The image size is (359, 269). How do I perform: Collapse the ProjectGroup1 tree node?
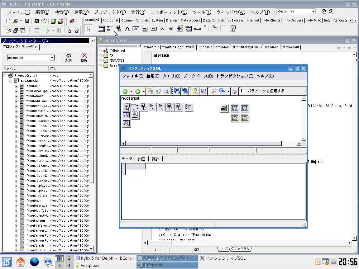click(x=5, y=75)
